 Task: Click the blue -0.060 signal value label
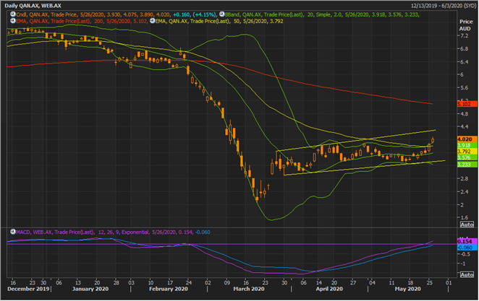(467, 248)
